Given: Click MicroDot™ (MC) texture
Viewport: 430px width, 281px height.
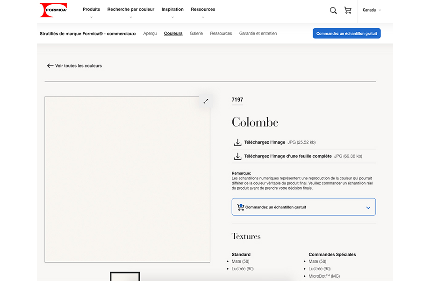Looking at the screenshot, I should pos(324,276).
